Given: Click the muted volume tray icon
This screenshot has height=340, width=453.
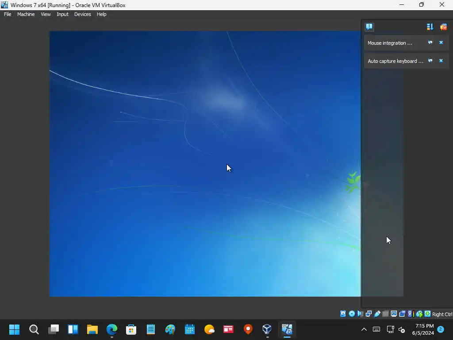Looking at the screenshot, I should [402, 329].
